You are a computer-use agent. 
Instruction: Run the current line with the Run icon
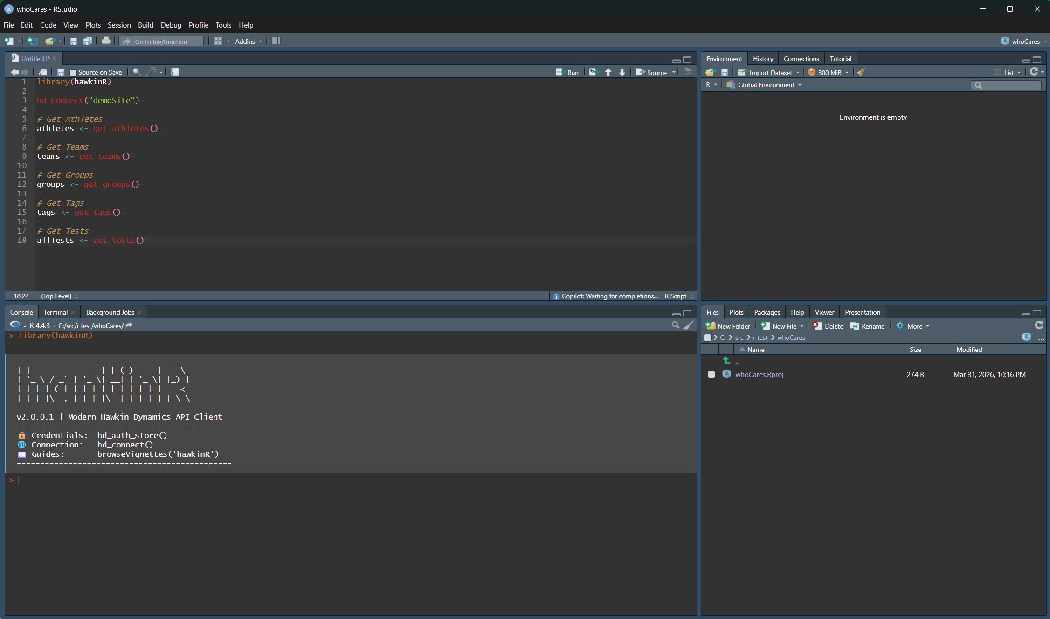click(567, 72)
